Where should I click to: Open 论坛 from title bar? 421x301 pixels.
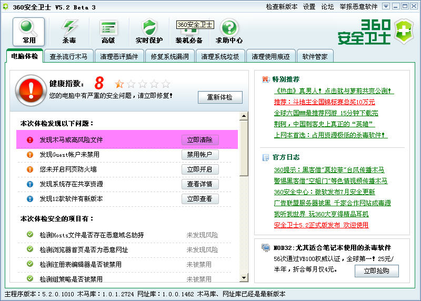coord(327,7)
